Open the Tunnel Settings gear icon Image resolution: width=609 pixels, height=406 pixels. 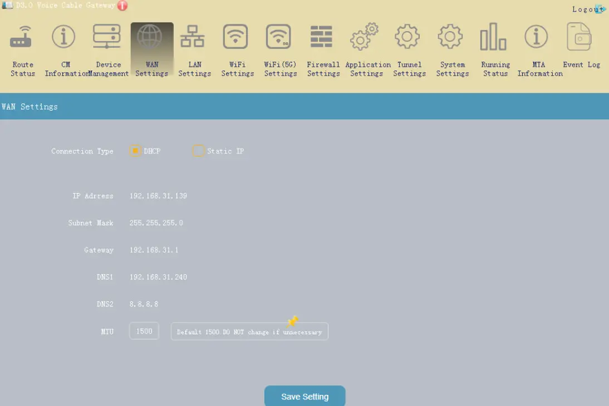pos(407,37)
